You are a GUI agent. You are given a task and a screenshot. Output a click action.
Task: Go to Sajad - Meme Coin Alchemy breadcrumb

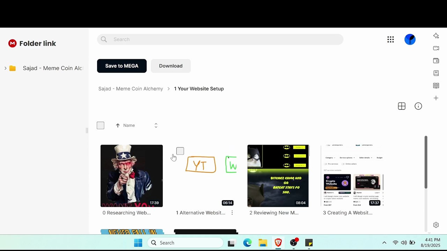[x=131, y=89]
